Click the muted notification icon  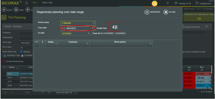point(167,3)
